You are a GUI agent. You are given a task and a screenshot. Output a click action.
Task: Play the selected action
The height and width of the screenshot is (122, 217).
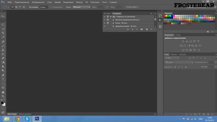[x=137, y=29]
